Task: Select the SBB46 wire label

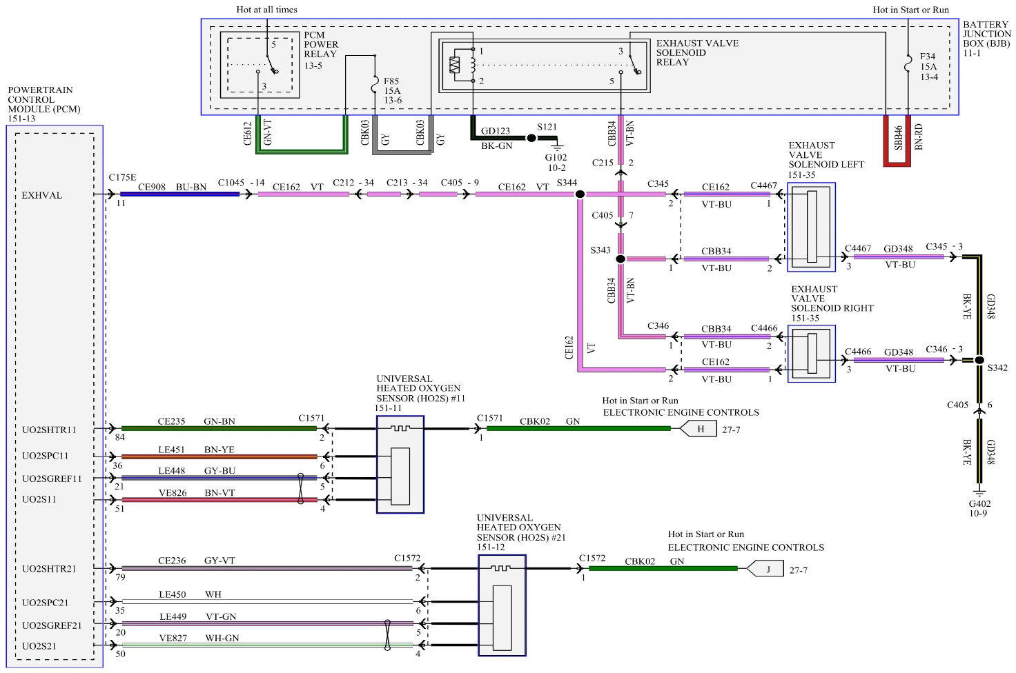Action: (898, 137)
